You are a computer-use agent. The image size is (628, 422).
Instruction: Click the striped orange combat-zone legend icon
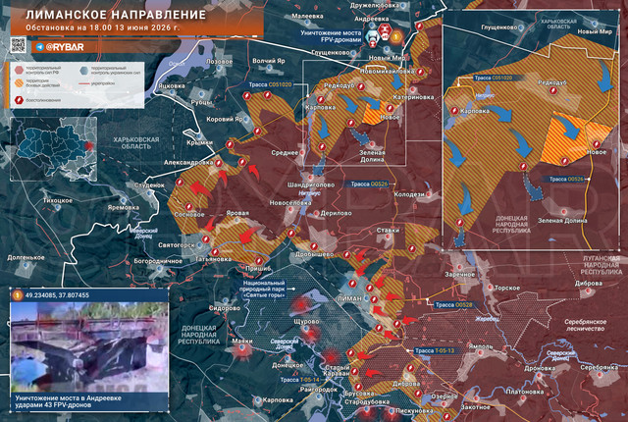tap(19, 83)
